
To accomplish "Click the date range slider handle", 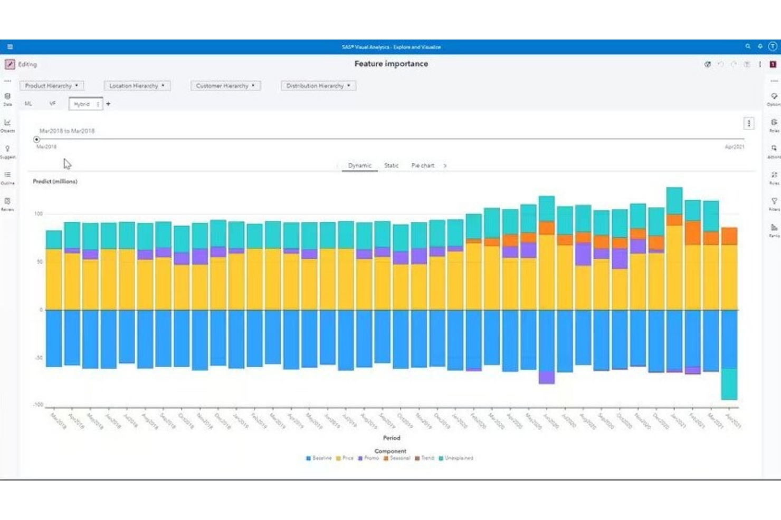I will 36,140.
